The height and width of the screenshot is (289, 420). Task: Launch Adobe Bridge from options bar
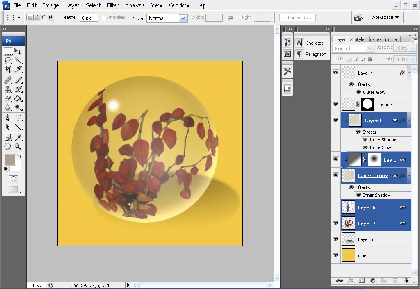tap(359, 18)
